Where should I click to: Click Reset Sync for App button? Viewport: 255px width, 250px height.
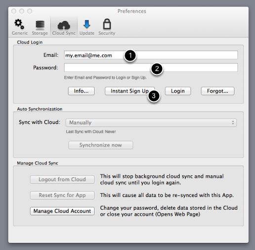(62, 195)
